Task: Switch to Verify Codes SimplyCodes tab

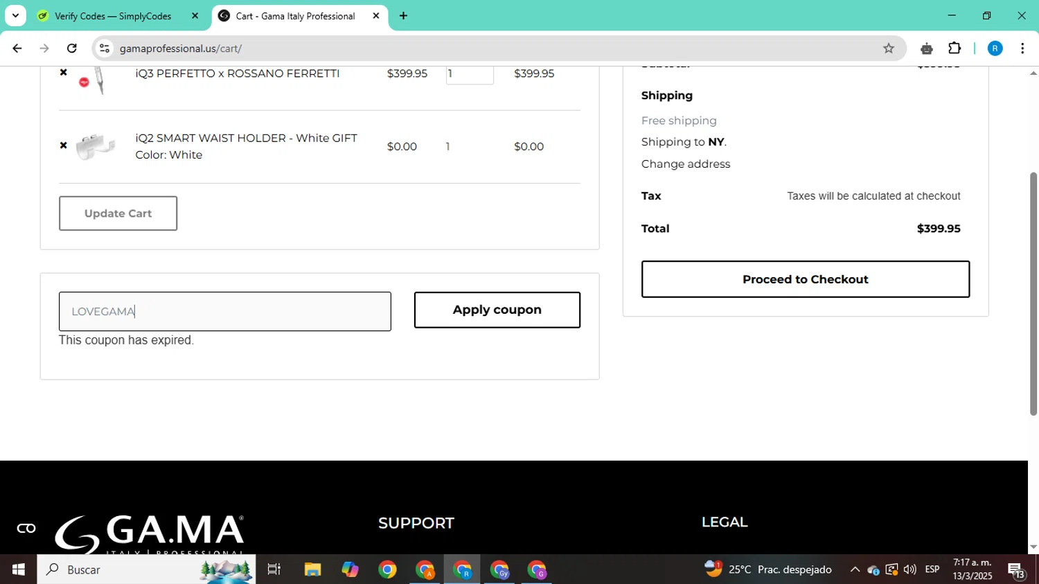Action: click(x=112, y=16)
